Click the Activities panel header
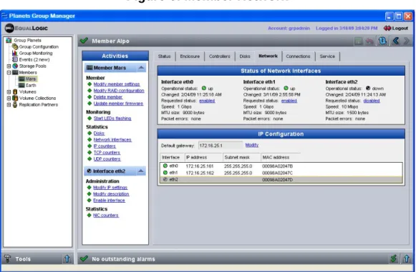This screenshot has width=416, height=272. [x=115, y=56]
